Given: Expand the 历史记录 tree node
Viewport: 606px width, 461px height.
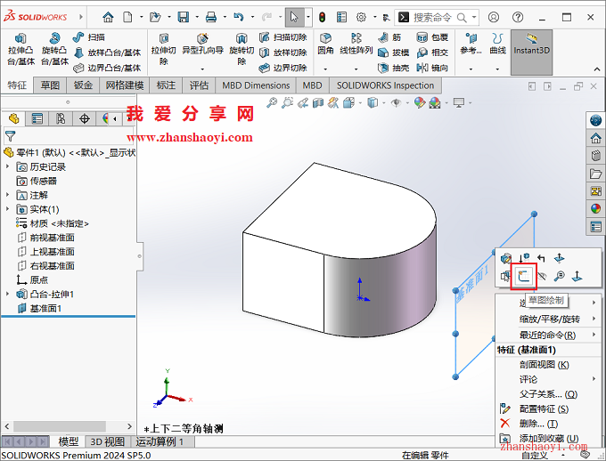Looking at the screenshot, I should pos(9,166).
